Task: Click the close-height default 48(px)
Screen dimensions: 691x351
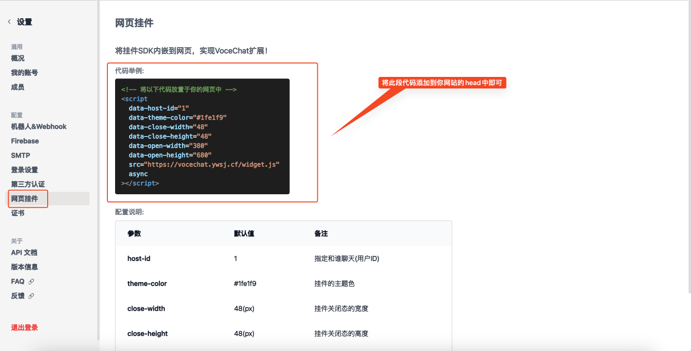Action: click(244, 333)
